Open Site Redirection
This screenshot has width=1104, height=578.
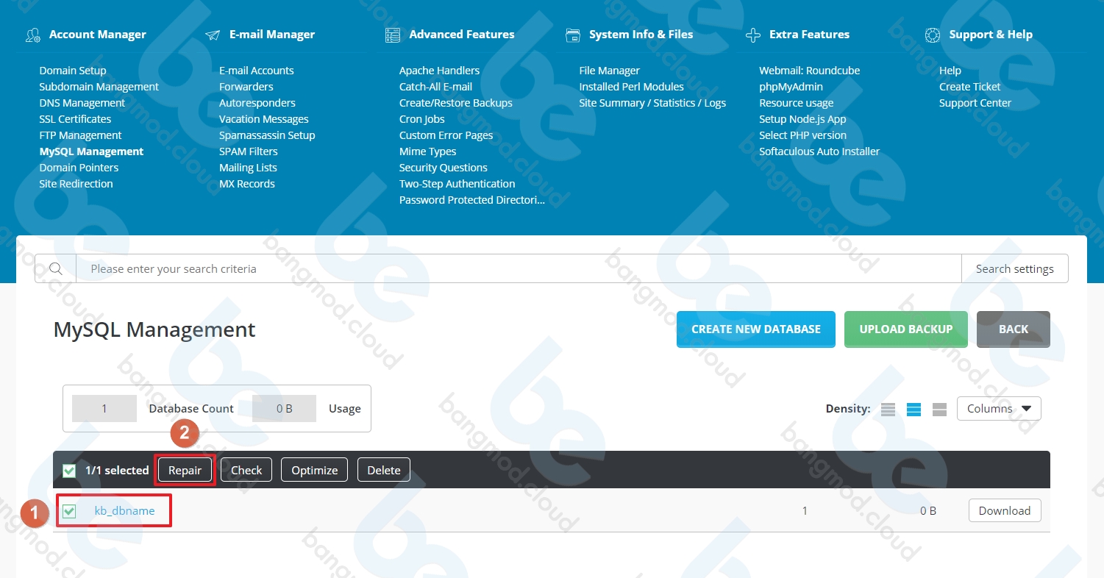76,184
